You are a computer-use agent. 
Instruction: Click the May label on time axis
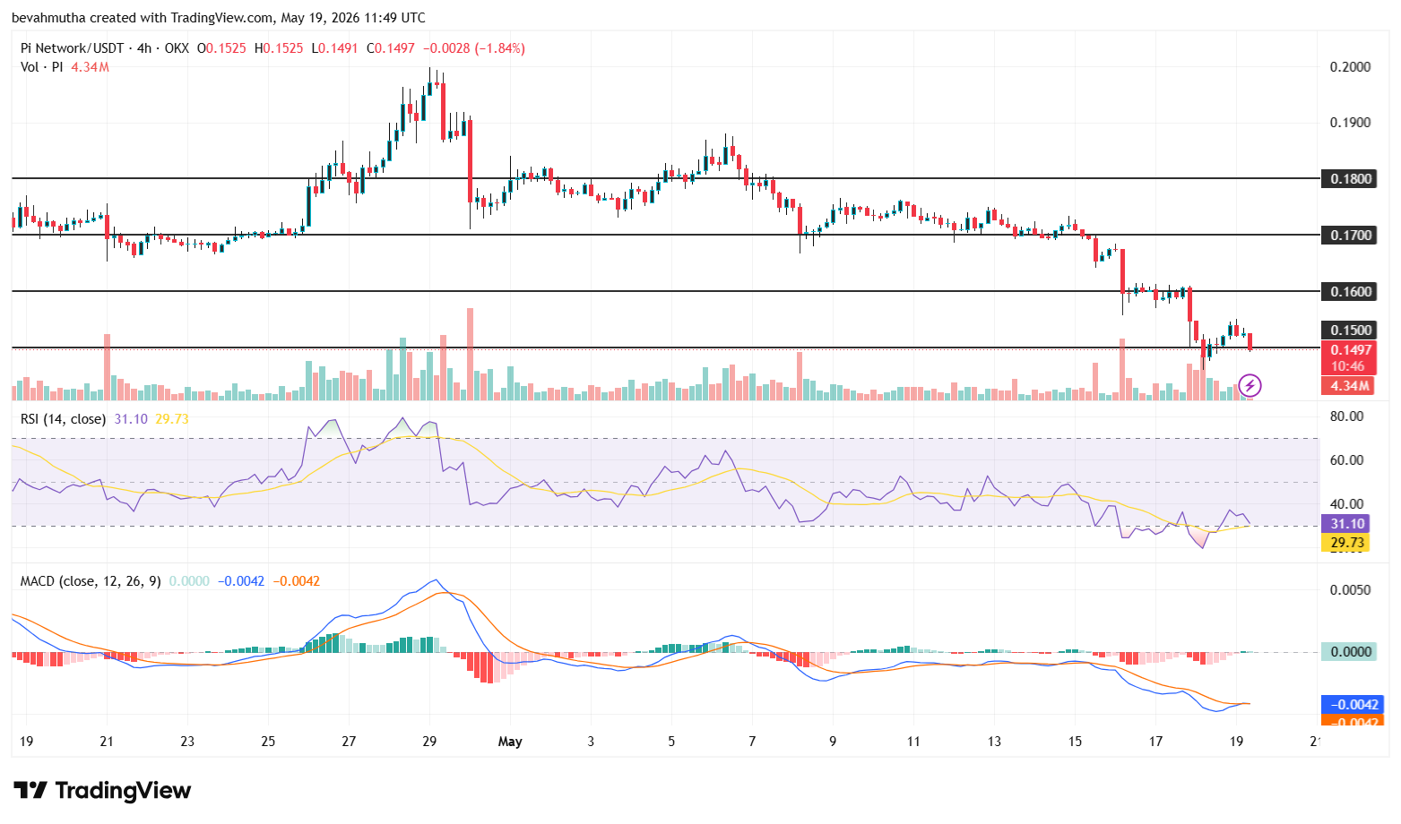coord(510,742)
